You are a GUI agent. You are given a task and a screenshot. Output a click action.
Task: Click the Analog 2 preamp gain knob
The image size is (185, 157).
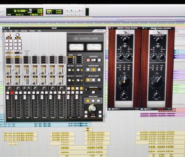pos(17,35)
